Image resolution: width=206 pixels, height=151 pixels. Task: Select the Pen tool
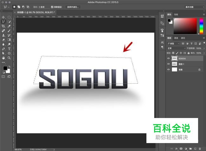coord(3,49)
